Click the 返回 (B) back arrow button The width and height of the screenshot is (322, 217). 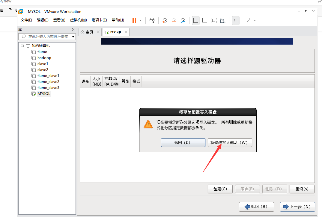tap(256, 207)
